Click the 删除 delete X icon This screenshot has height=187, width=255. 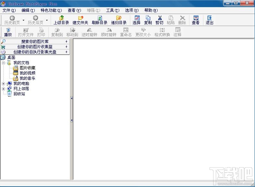pos(183,18)
